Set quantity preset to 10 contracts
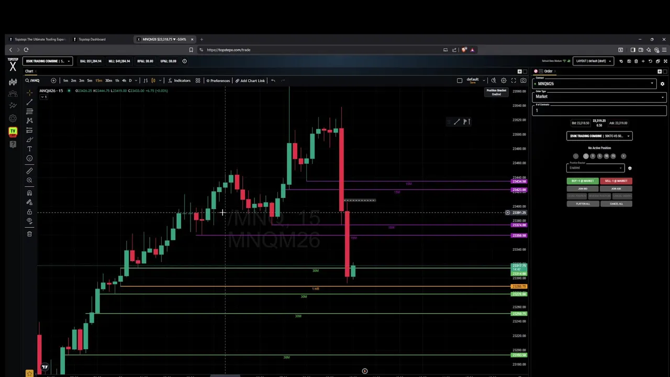 [606, 156]
